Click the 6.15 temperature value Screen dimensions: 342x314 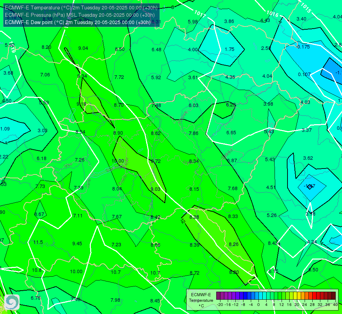[x=273, y=271]
